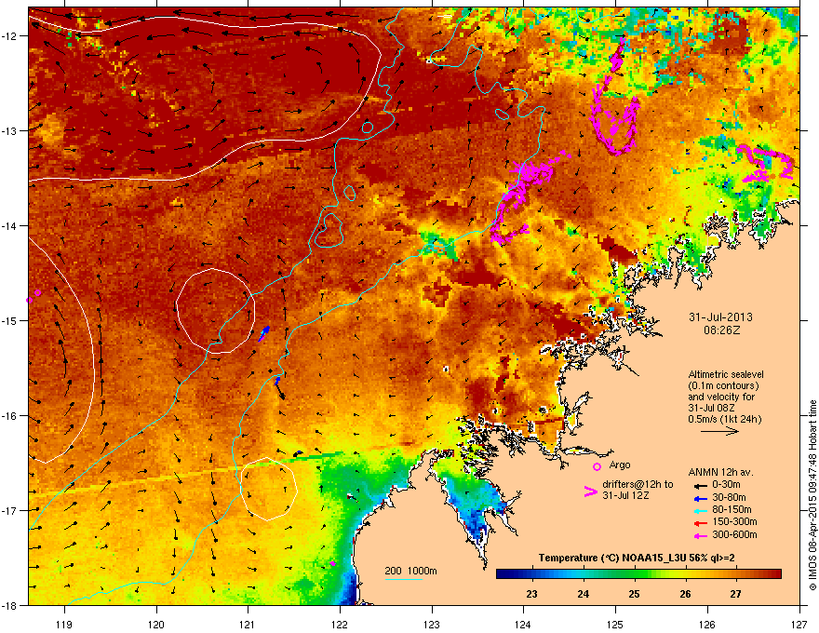Click the dark red end of temperature colorbar
The image size is (819, 633).
click(775, 574)
